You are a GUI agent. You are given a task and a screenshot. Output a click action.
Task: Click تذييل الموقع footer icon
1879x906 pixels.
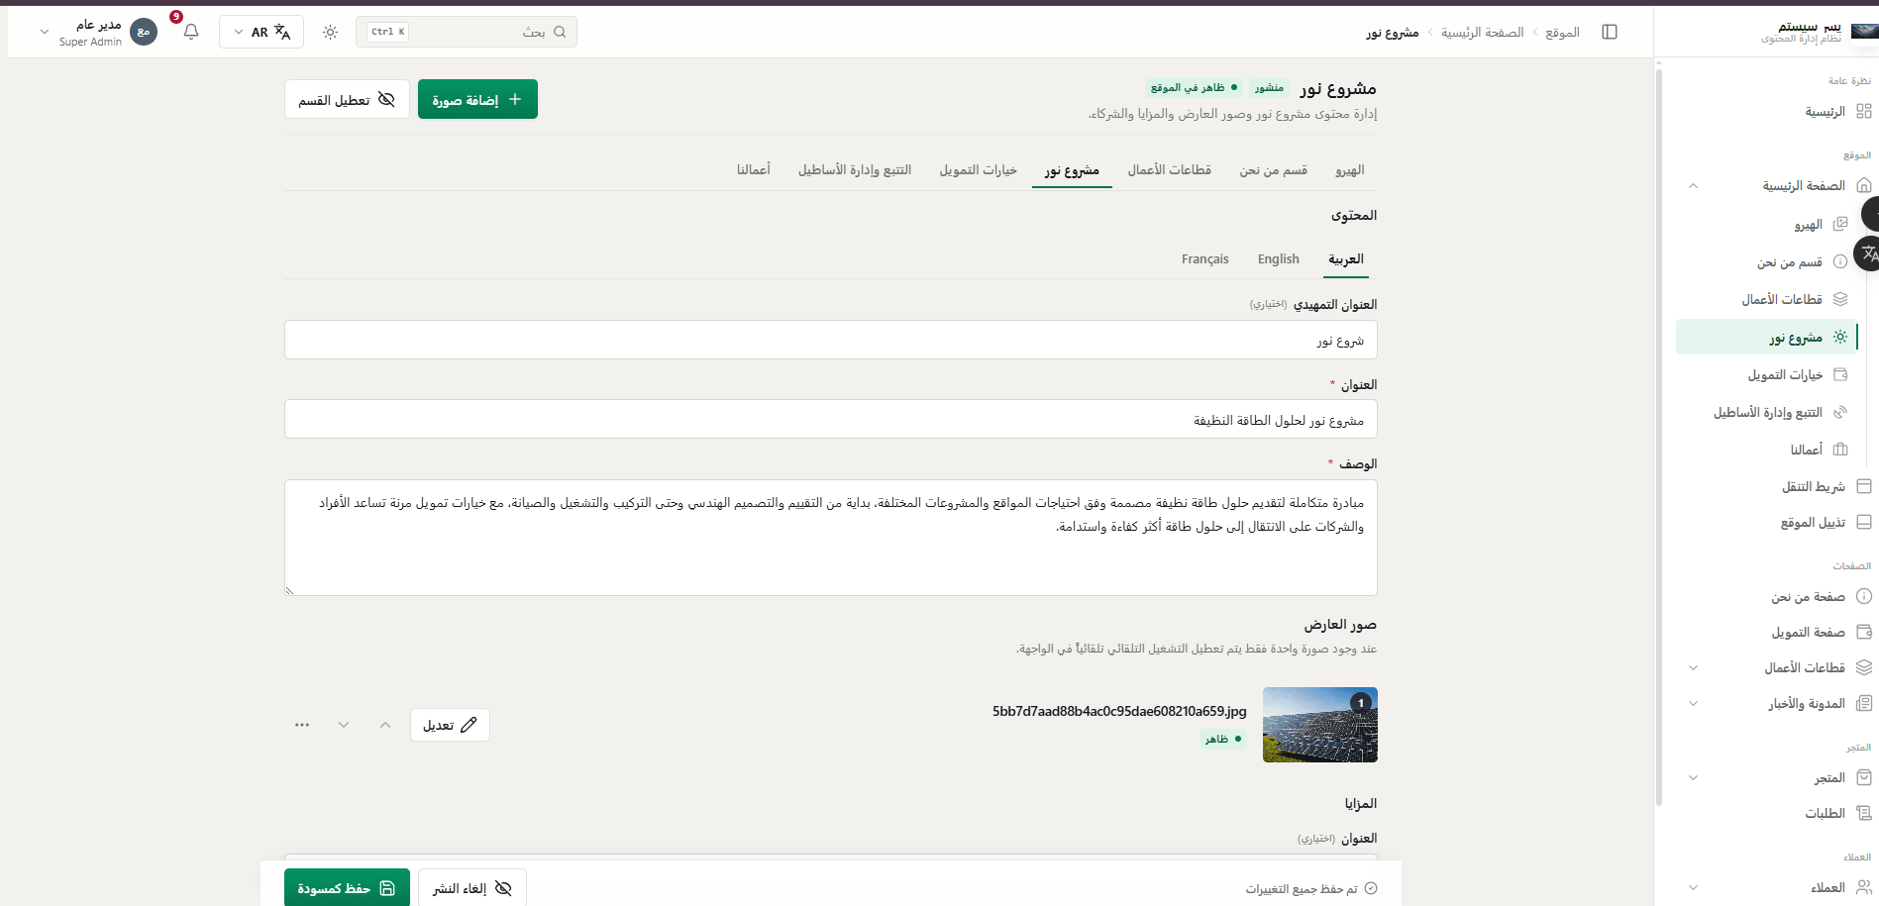(x=1863, y=522)
